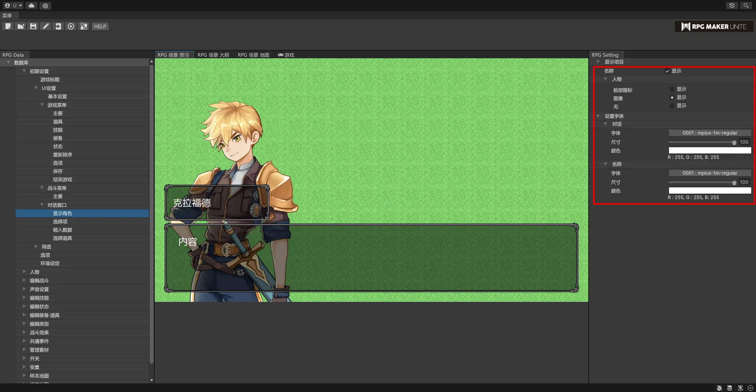Click the 对话 颜色 white color swatch

click(710, 150)
